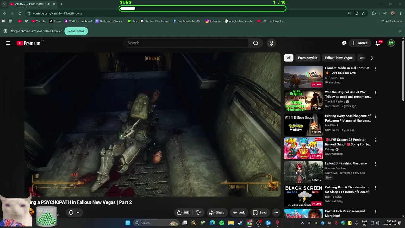
Task: Click the Ask button
Action: pyautogui.click(x=239, y=212)
